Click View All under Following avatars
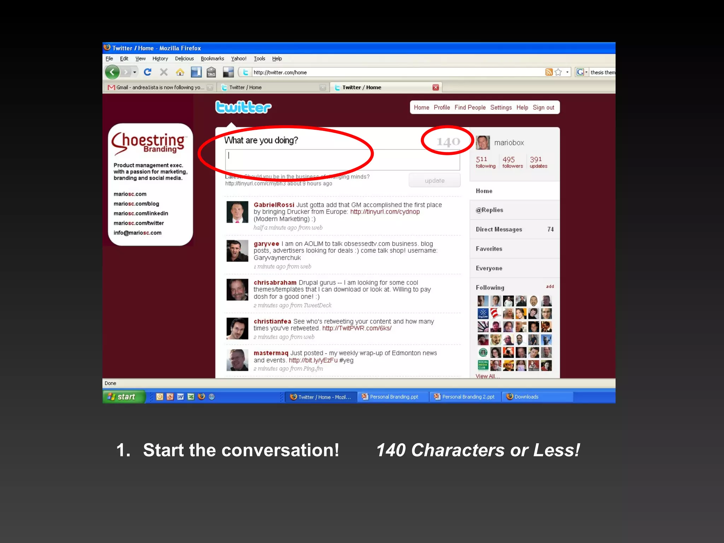Screen dimensions: 724x543 (487, 376)
